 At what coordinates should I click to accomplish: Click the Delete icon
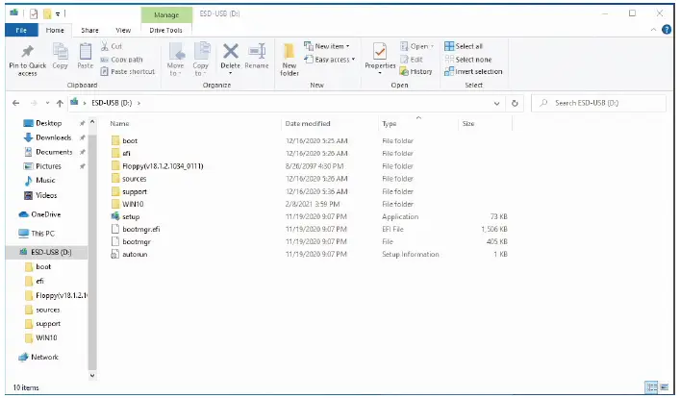[x=230, y=52]
